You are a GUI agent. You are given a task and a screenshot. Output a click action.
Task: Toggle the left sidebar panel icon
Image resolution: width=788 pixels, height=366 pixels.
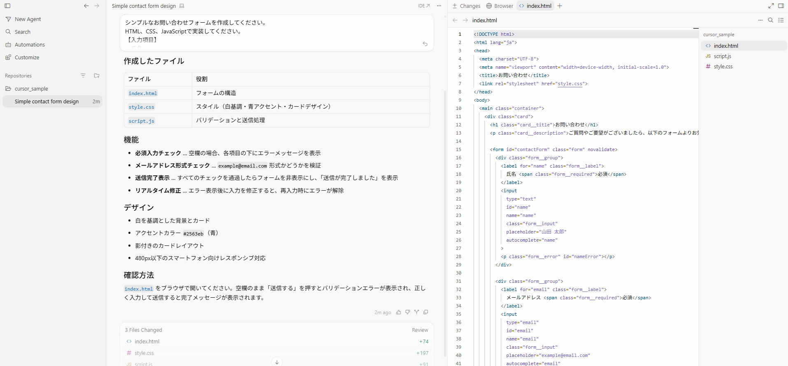(7, 6)
